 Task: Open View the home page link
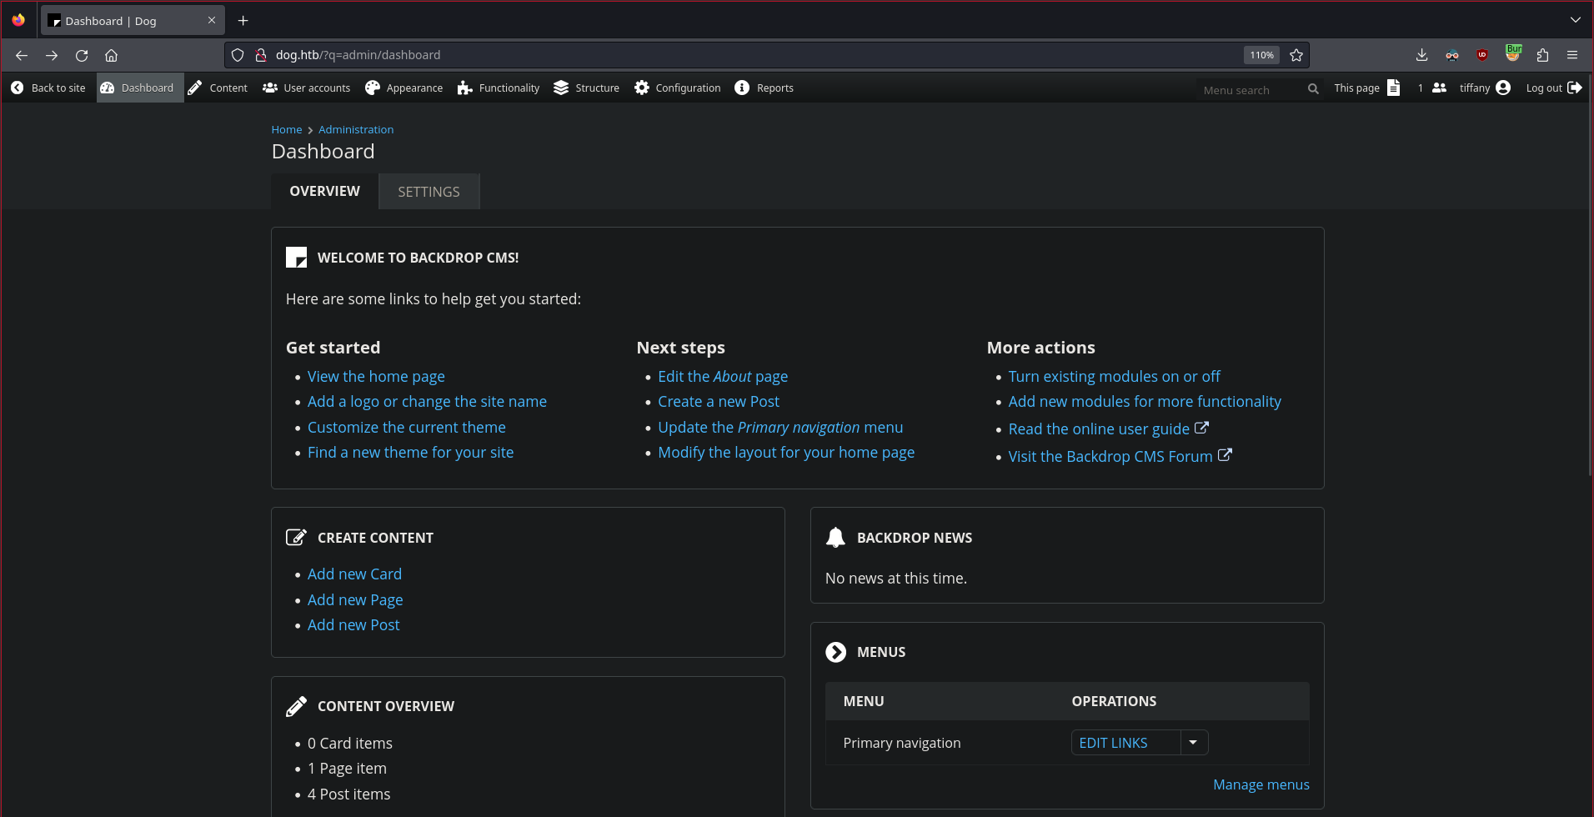click(x=376, y=377)
